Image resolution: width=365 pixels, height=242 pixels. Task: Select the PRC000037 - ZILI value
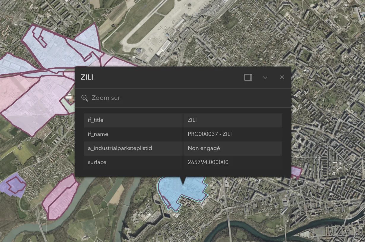point(210,134)
